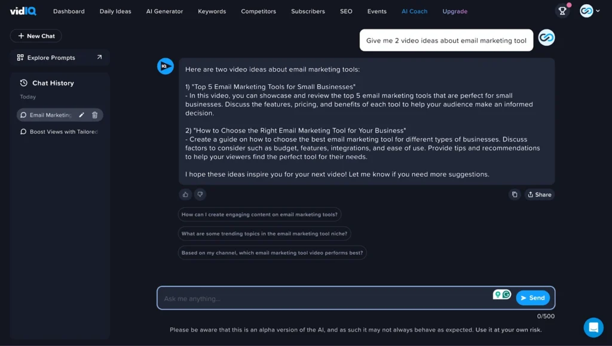Open the Keywords menu item
Screen dimensions: 612x346
212,11
